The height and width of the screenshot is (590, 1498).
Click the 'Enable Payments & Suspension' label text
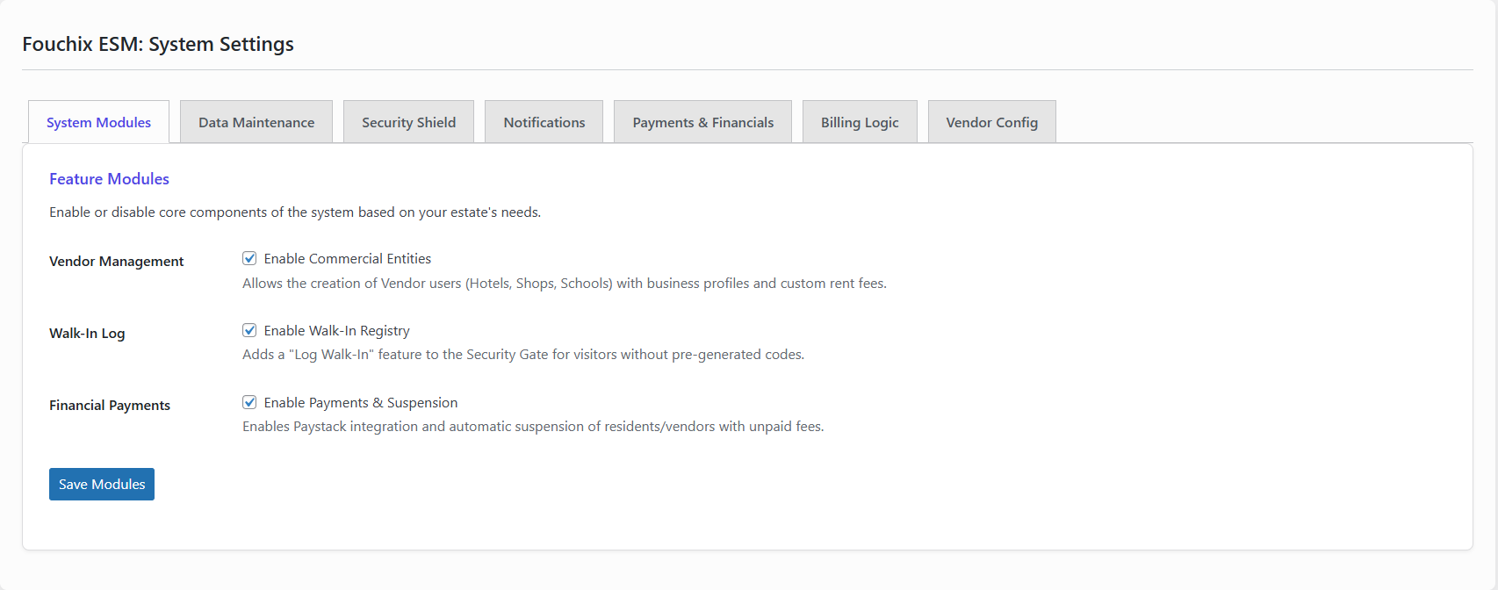pyautogui.click(x=360, y=403)
